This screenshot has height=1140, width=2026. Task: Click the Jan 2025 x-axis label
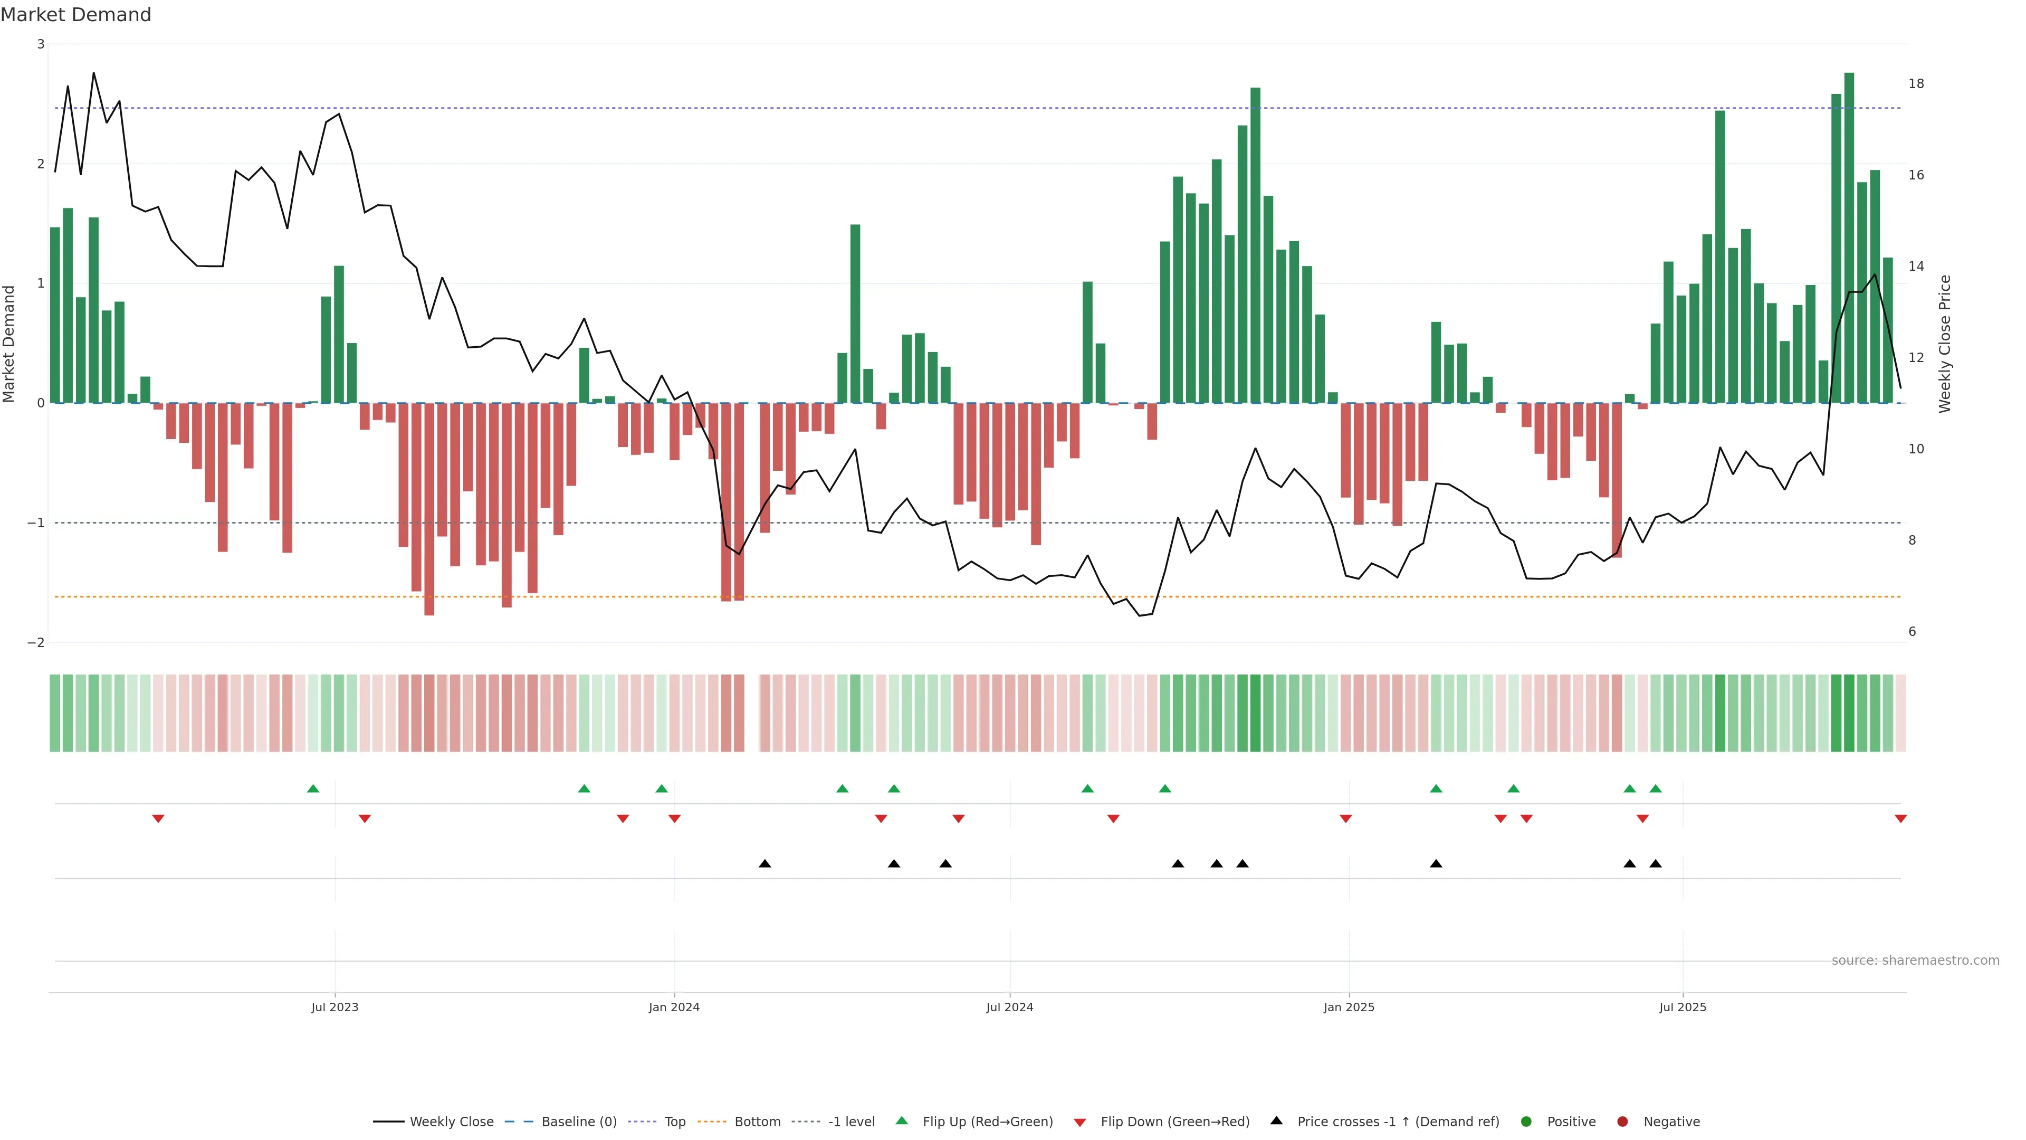(x=1349, y=1008)
